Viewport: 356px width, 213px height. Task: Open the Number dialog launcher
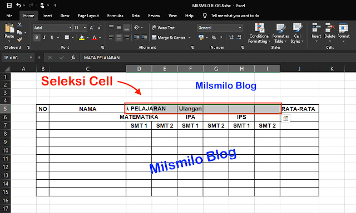pyautogui.click(x=243, y=47)
